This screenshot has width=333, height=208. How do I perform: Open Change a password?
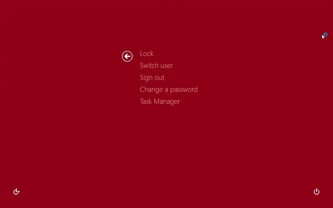169,89
